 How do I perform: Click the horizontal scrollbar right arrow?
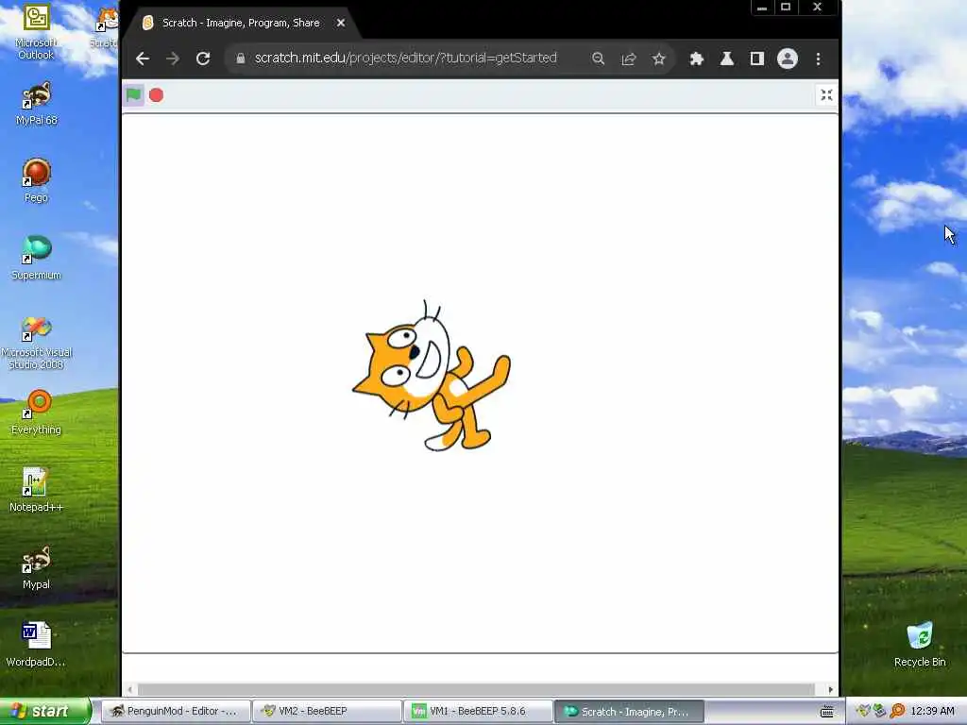tap(830, 689)
